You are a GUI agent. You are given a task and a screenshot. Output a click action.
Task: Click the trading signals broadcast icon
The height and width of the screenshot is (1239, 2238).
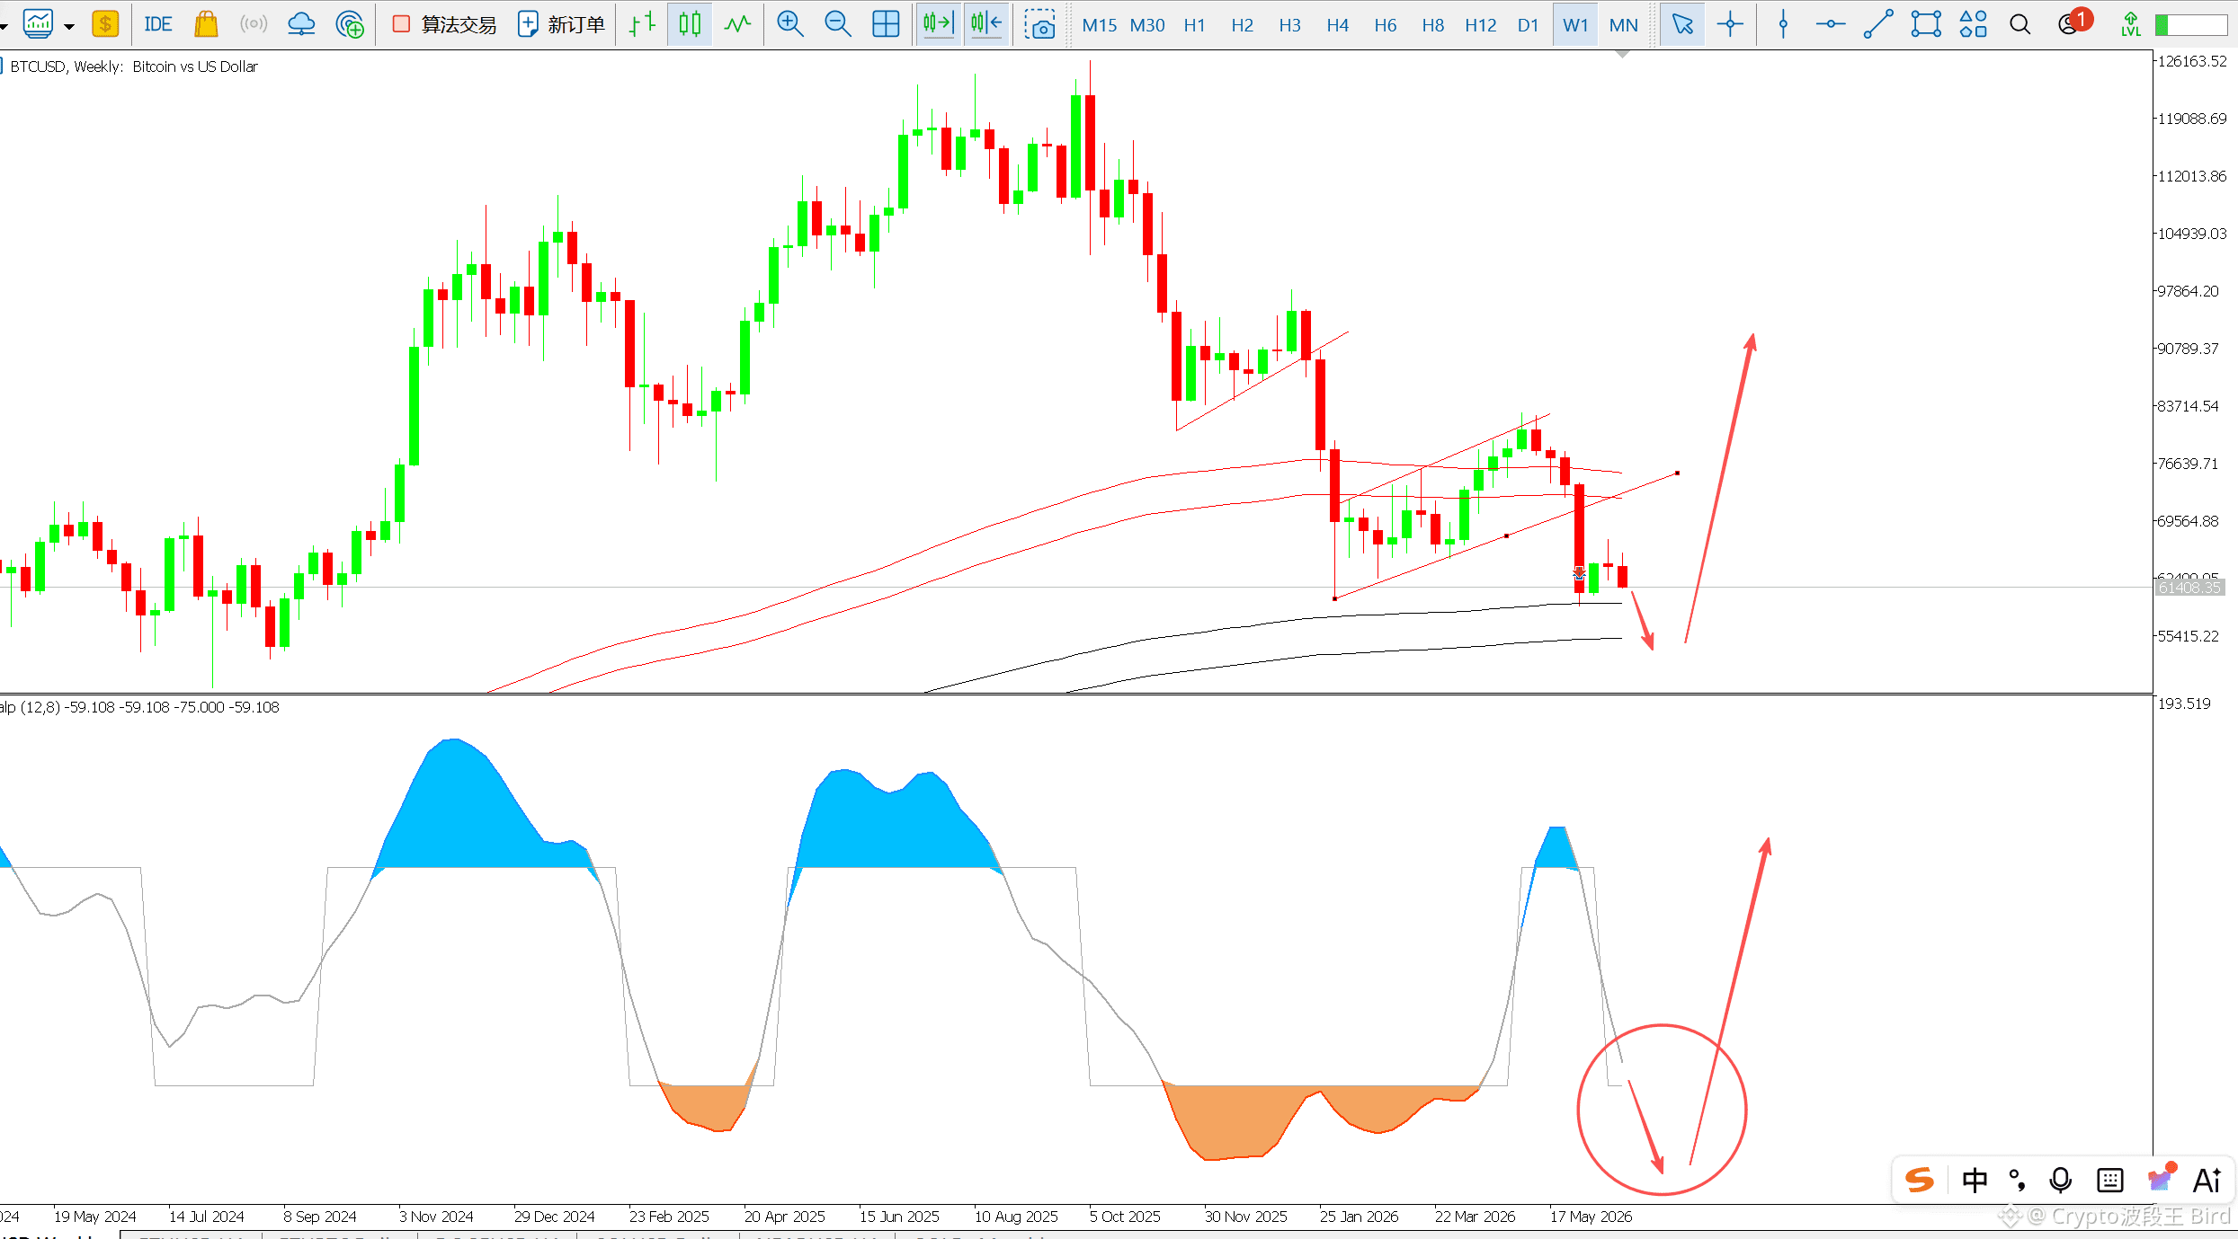254,24
